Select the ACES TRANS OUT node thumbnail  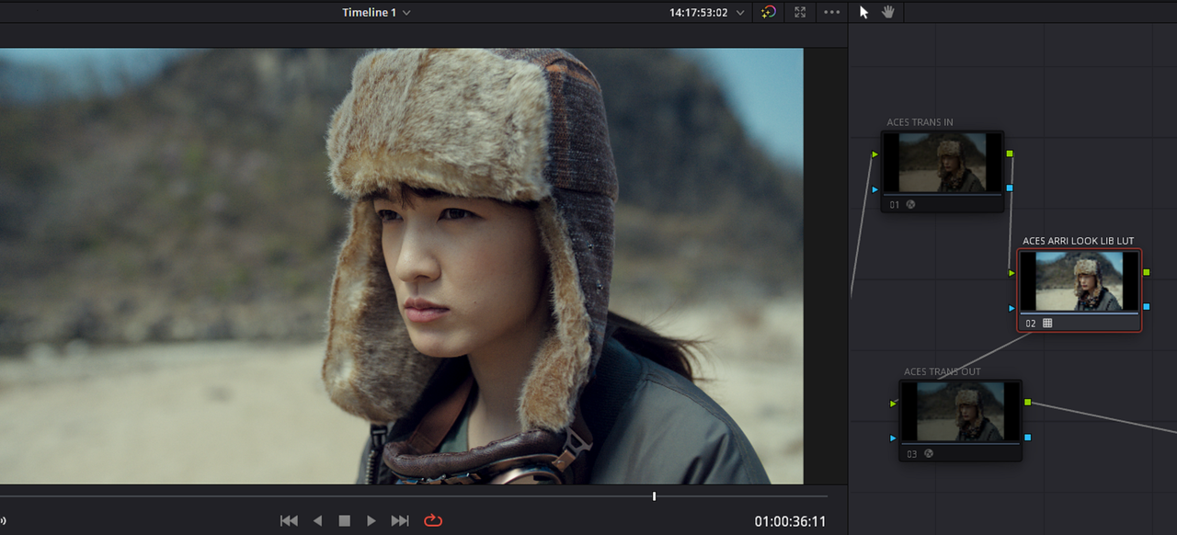(960, 411)
